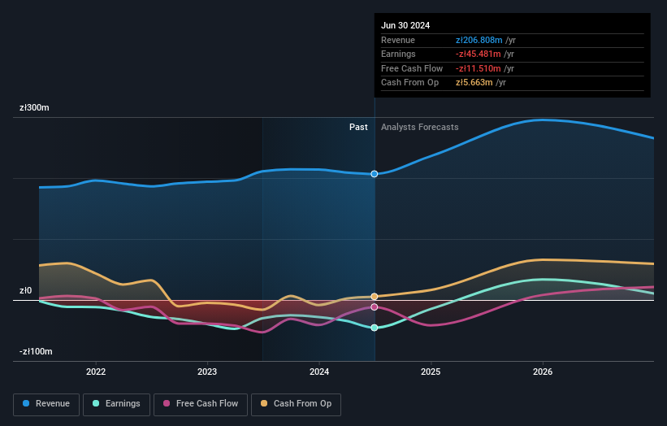Viewport: 667px width, 426px height.
Task: Click the Analysts Forecasts label
Action: pyautogui.click(x=420, y=128)
